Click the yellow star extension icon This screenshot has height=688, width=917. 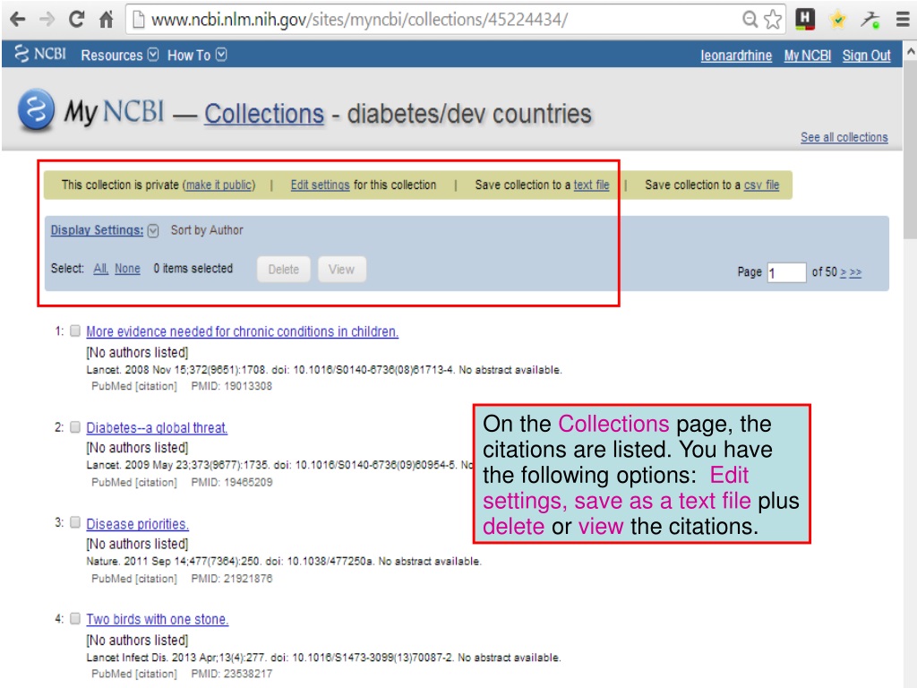tap(837, 20)
